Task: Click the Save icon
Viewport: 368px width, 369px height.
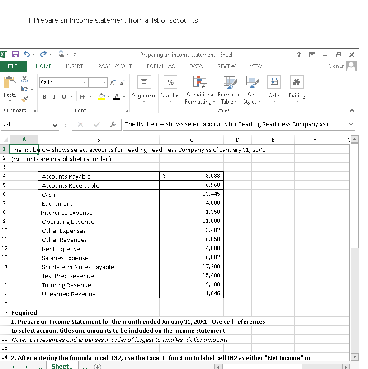Action: click(x=16, y=54)
